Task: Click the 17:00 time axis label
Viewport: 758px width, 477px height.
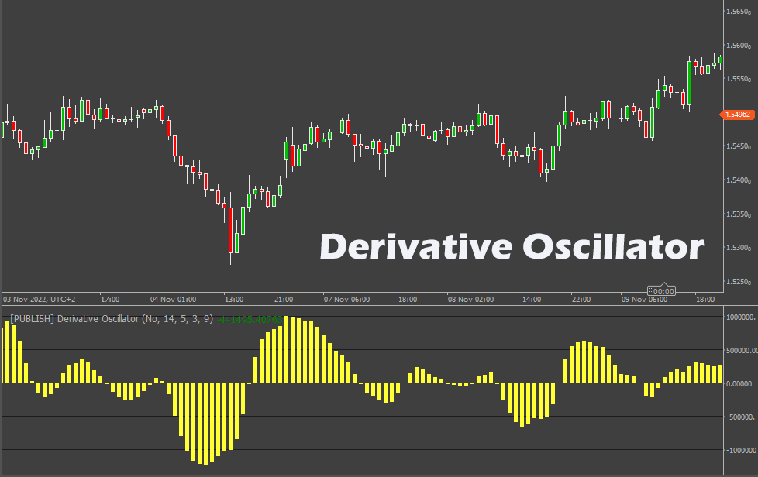Action: pos(110,300)
